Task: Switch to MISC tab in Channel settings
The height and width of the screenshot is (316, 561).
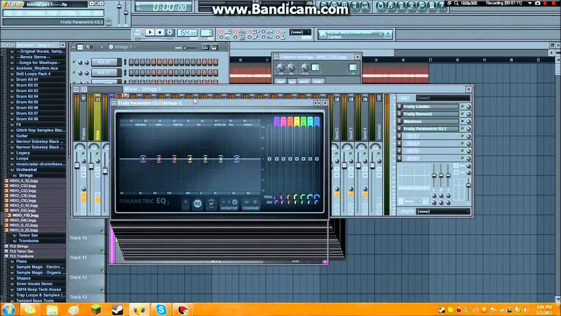Action: 304,82
